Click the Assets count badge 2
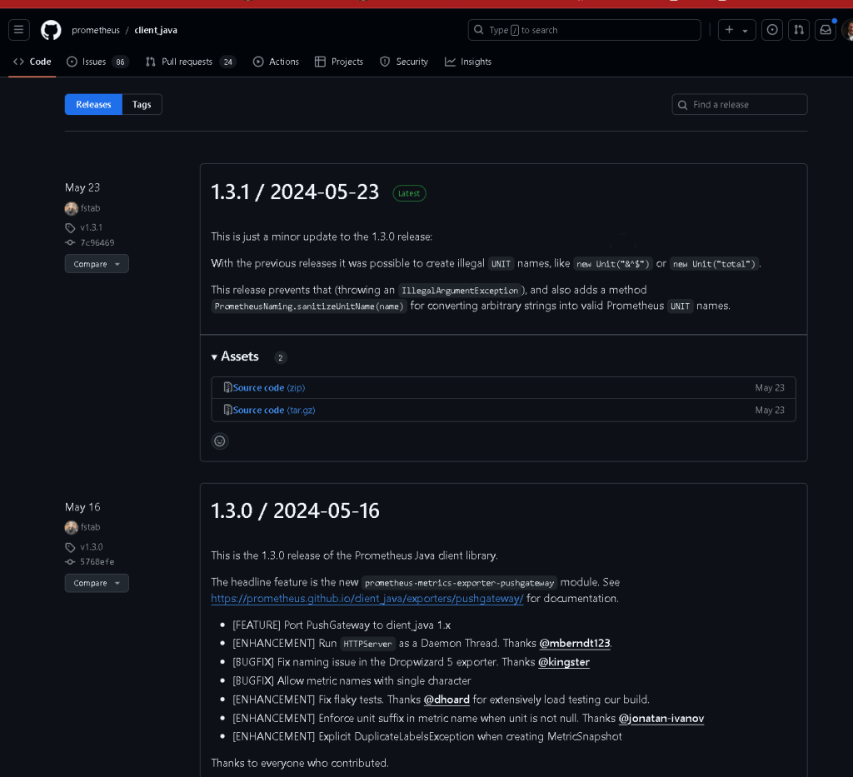The height and width of the screenshot is (777, 853). pos(280,357)
